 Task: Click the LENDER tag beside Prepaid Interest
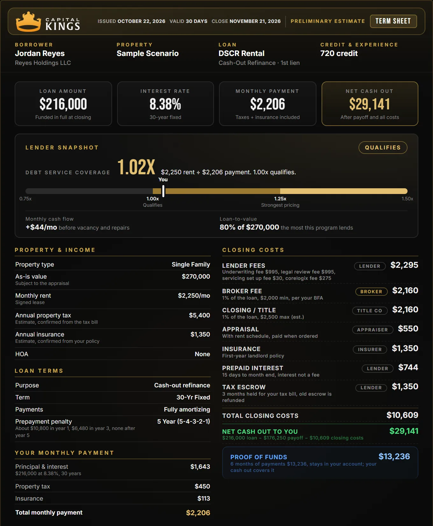378,369
